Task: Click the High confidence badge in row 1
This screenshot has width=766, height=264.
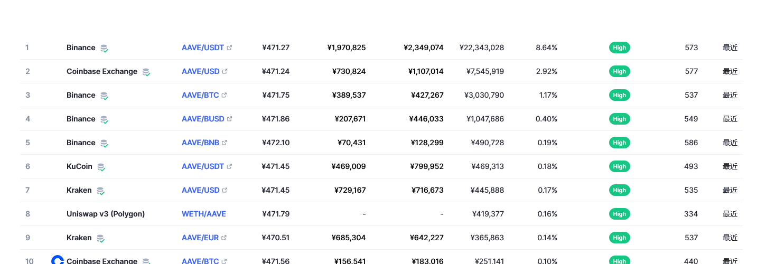Action: tap(619, 48)
